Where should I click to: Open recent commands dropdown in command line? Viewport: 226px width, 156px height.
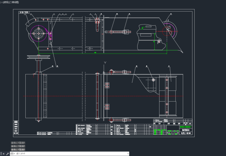tap(13, 154)
